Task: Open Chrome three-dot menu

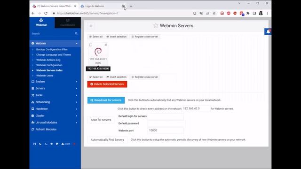Action: (267, 13)
